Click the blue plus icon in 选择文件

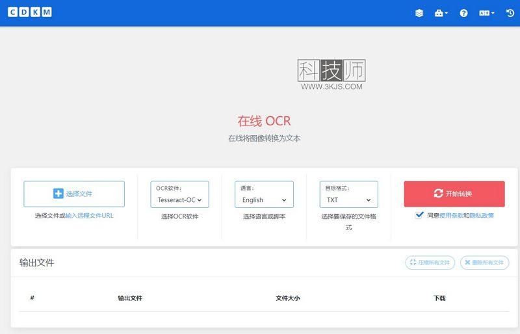click(58, 194)
